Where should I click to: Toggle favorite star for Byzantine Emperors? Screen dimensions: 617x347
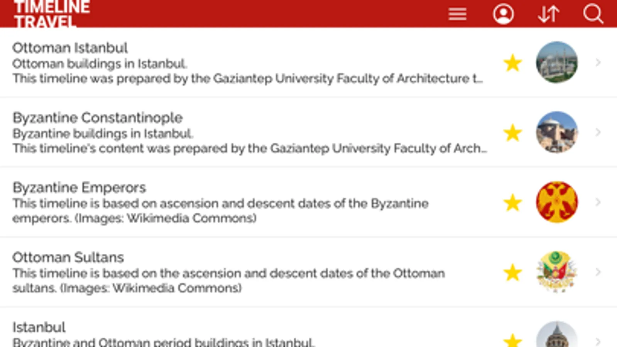tap(513, 202)
